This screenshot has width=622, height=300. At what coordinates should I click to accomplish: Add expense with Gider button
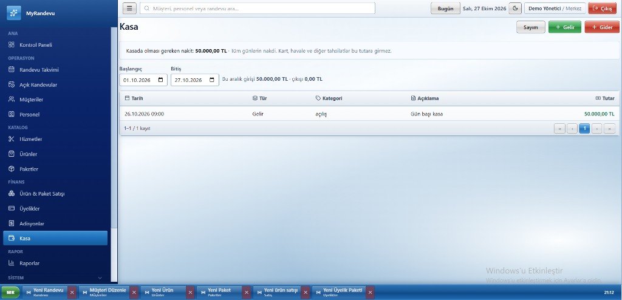click(x=602, y=27)
